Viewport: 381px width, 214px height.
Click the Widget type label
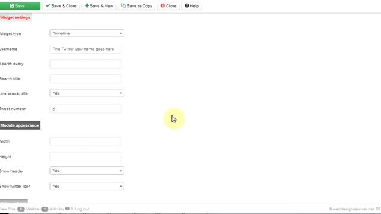point(11,34)
